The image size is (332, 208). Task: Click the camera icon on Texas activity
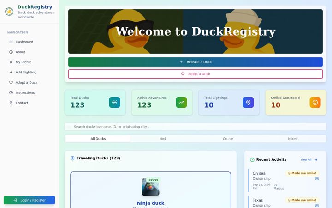[x=317, y=205]
